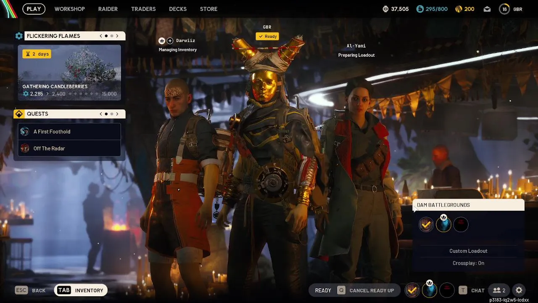Screen dimensions: 538x303
Task: Toggle the Crossplay: On setting
Action: tap(468, 263)
